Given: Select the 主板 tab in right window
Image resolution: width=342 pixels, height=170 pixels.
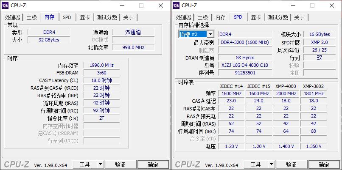Looking at the screenshot, I should coord(202,17).
